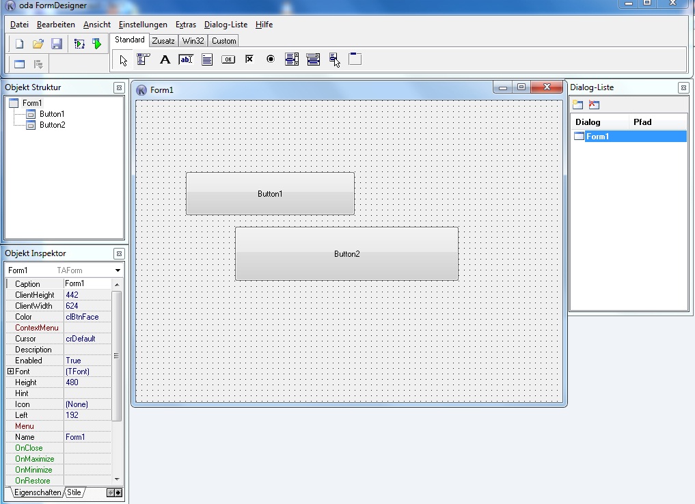Delete dialog with red X window icon
Viewport: 695px width, 504px height.
[594, 104]
